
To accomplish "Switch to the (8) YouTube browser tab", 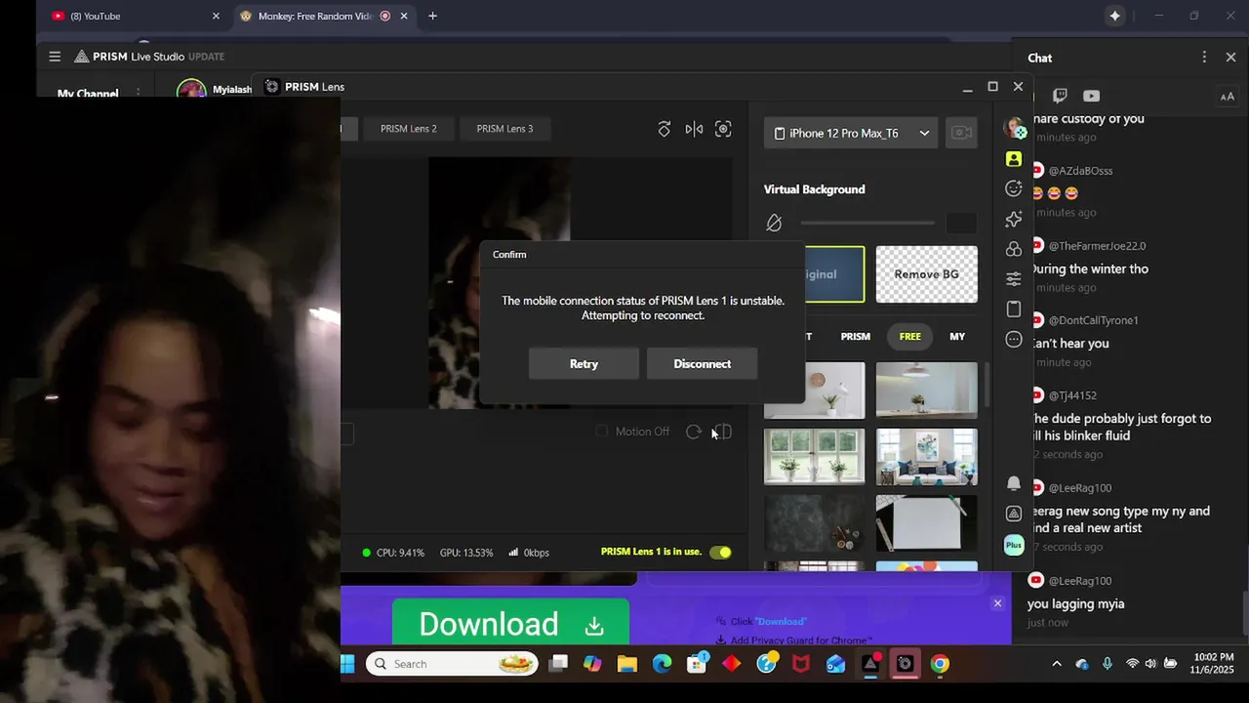I will click(135, 16).
